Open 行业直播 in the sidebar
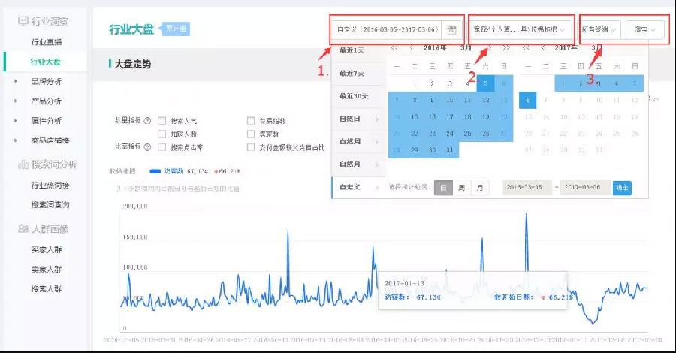The height and width of the screenshot is (353, 676). pyautogui.click(x=47, y=42)
